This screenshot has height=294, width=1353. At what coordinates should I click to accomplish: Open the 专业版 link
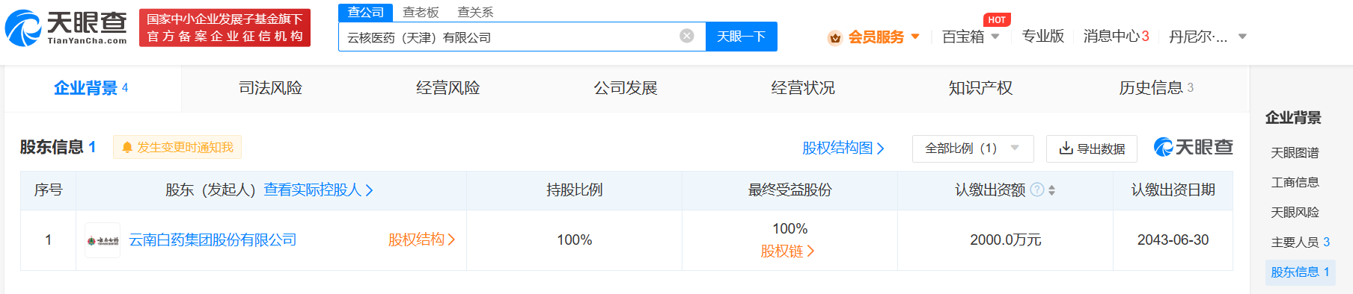coord(1042,36)
